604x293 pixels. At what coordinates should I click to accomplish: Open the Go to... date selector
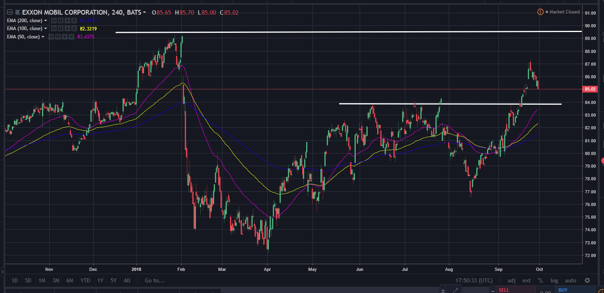(x=154, y=281)
